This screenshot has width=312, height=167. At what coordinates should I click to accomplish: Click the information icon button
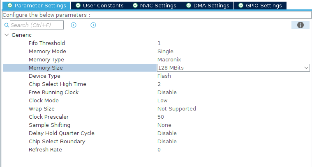click(300, 25)
